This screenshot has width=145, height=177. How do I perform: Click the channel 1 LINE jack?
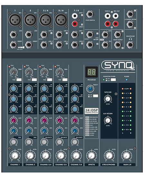click(14, 35)
